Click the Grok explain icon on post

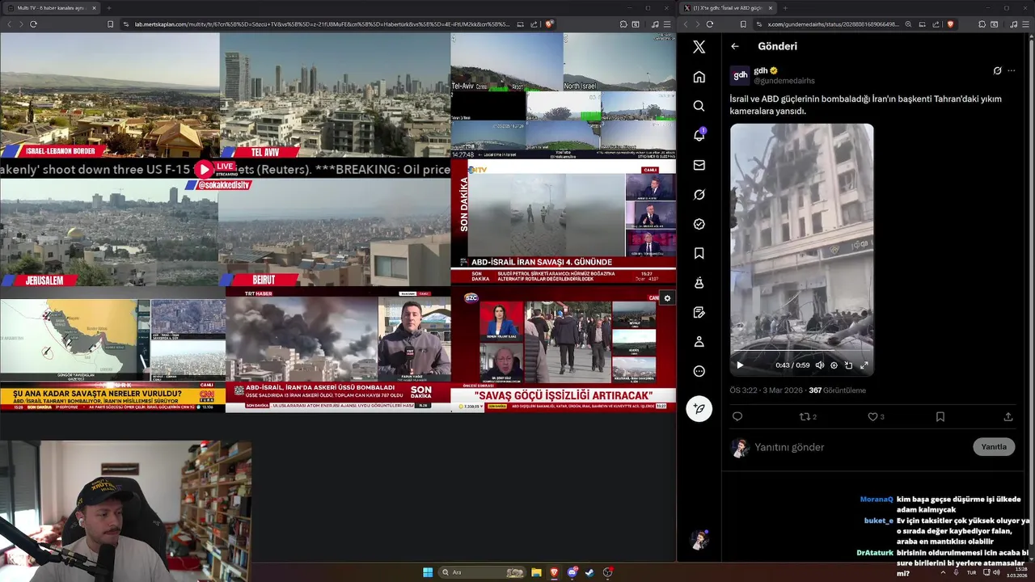(997, 71)
